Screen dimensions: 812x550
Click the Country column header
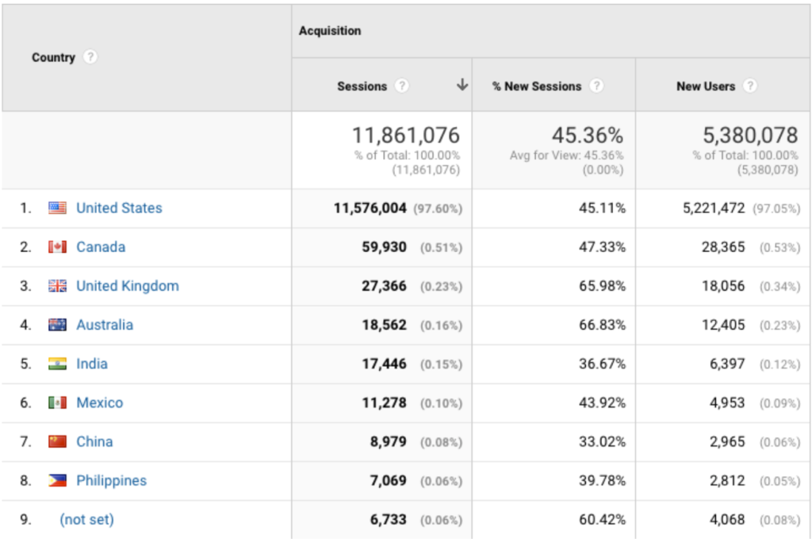[x=53, y=58]
